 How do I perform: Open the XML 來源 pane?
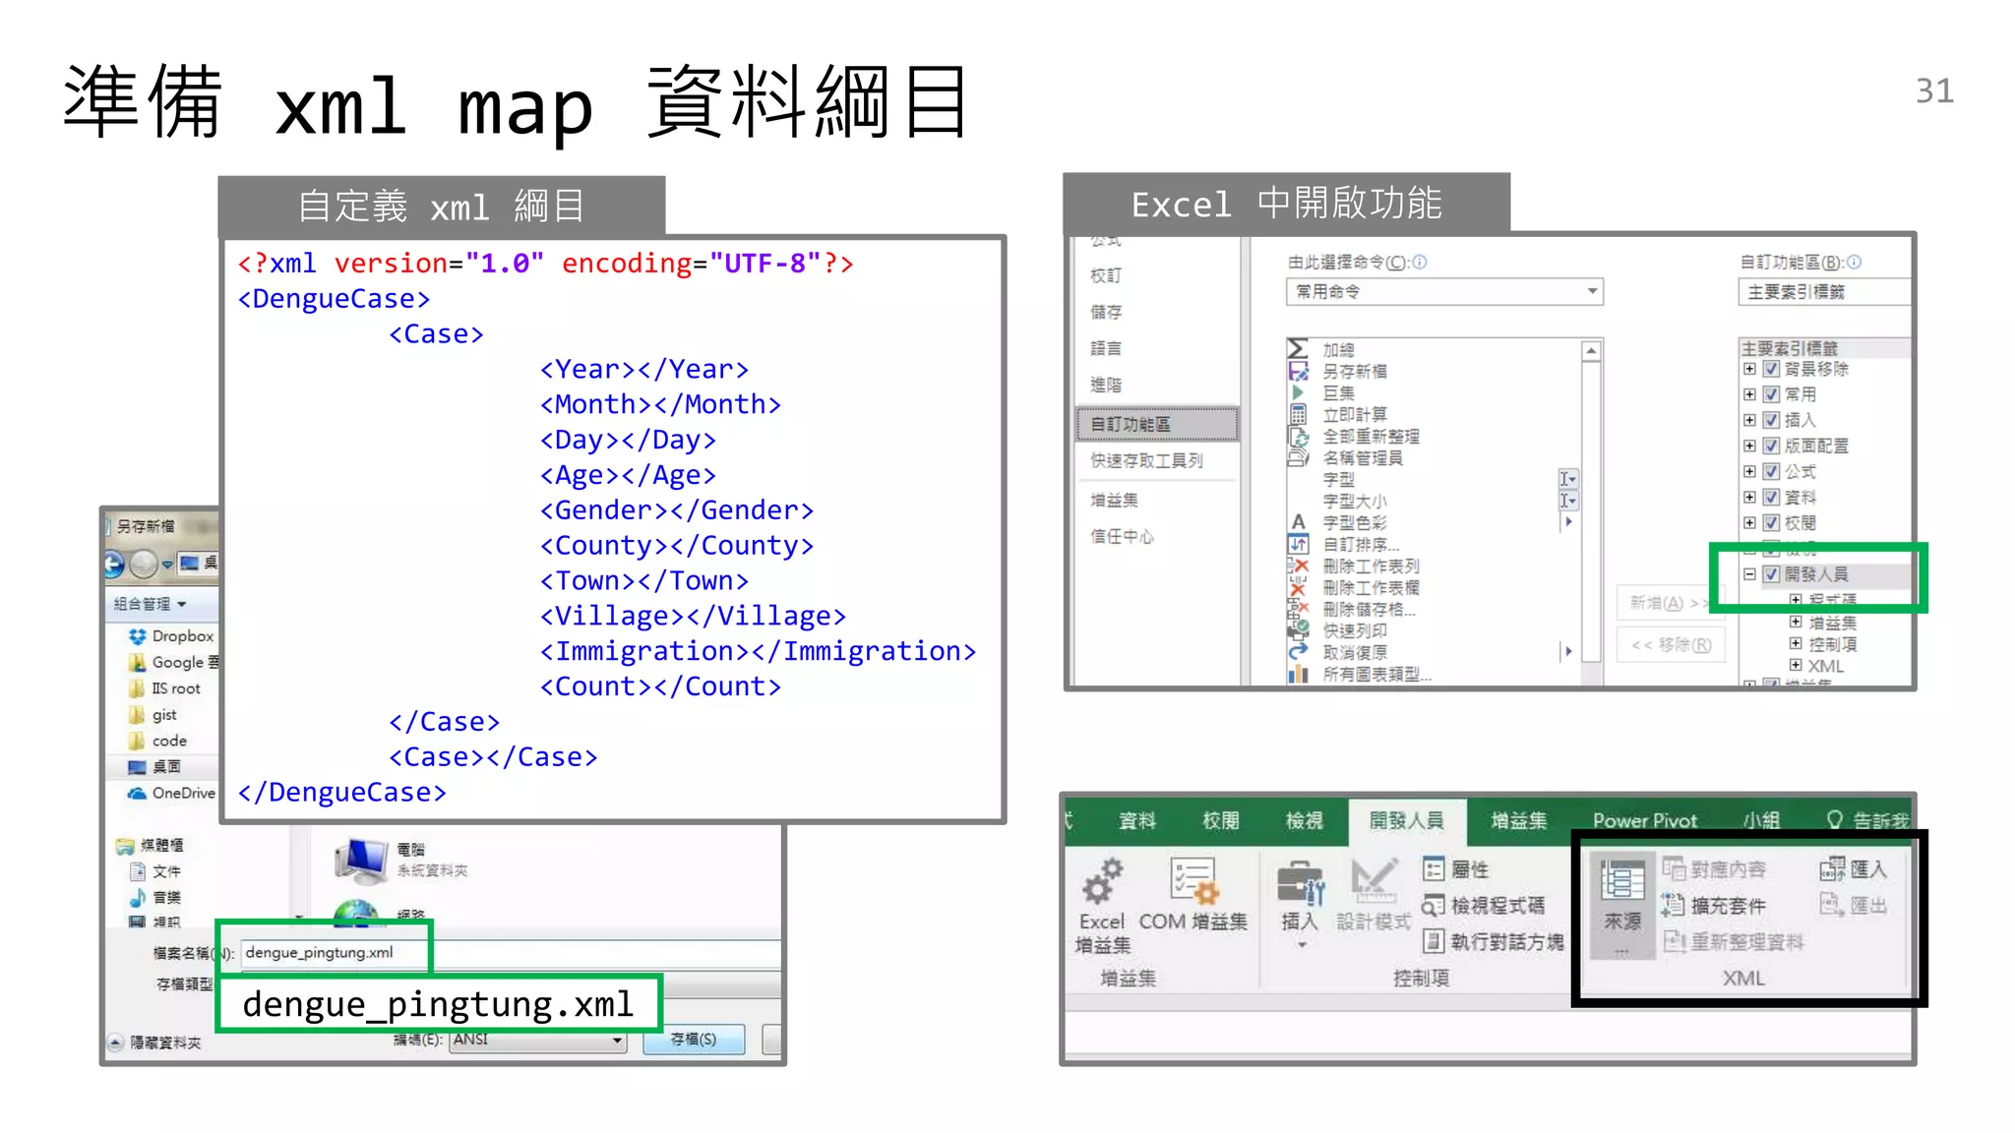[1622, 905]
